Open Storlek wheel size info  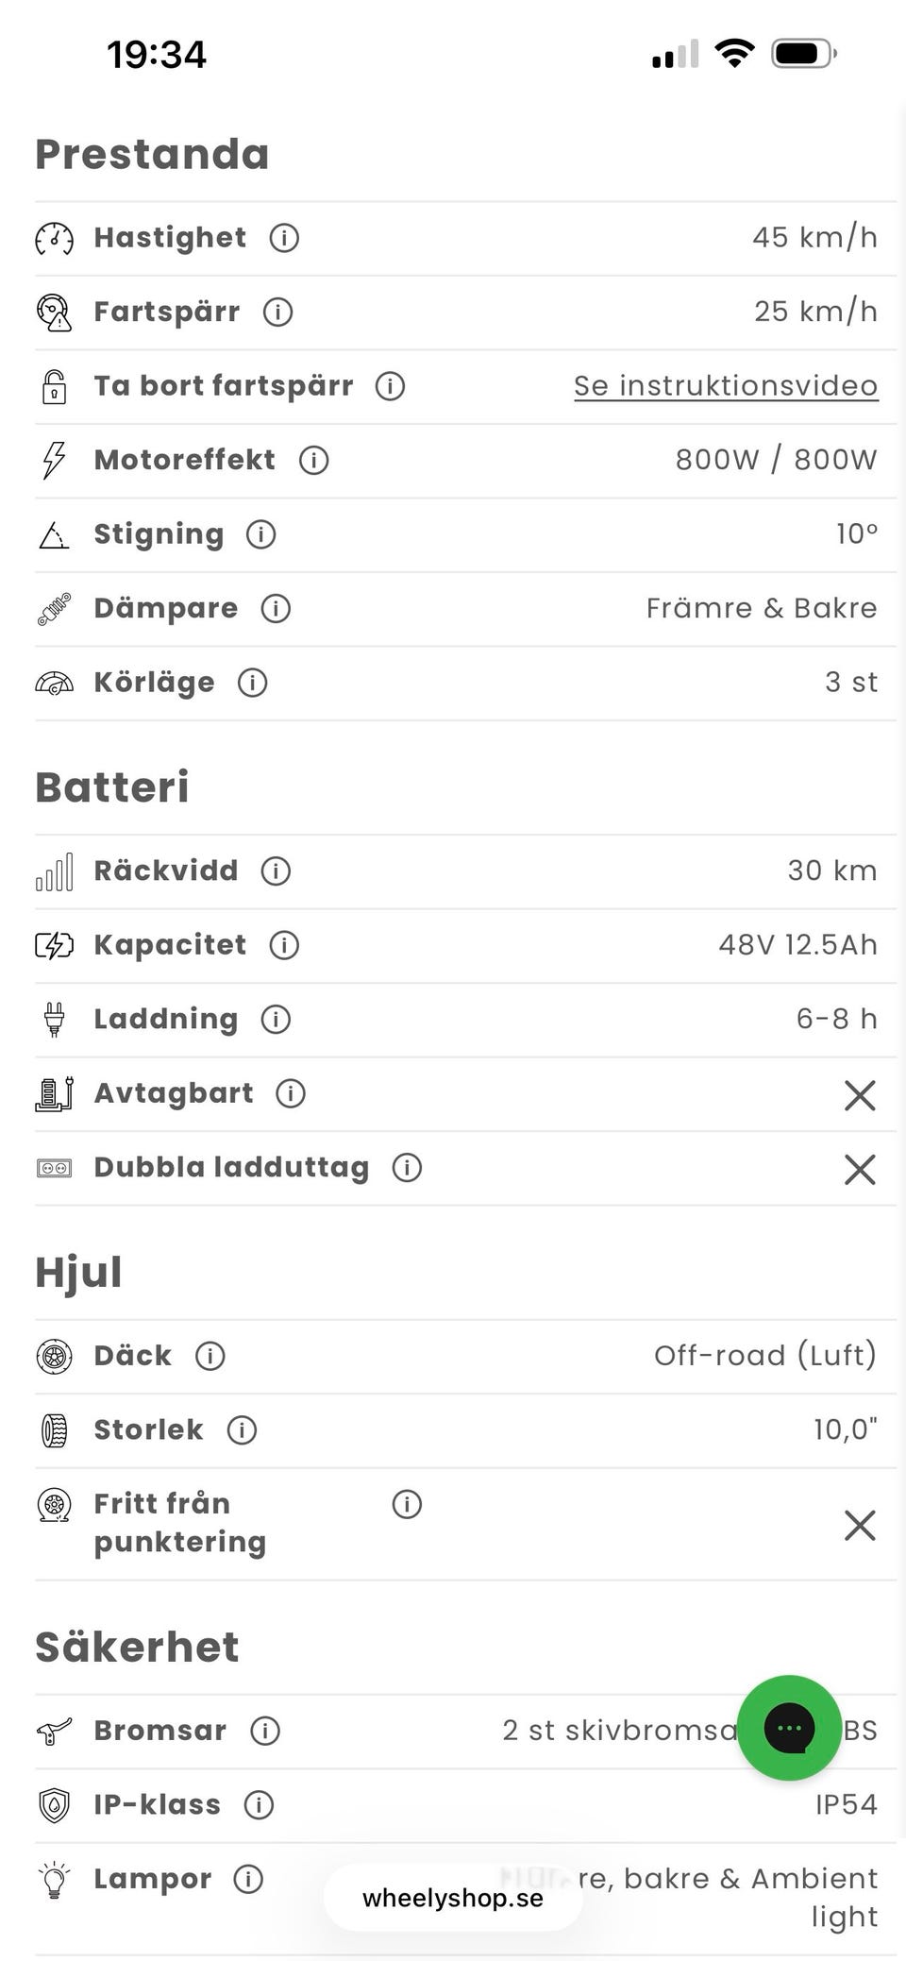click(242, 1430)
